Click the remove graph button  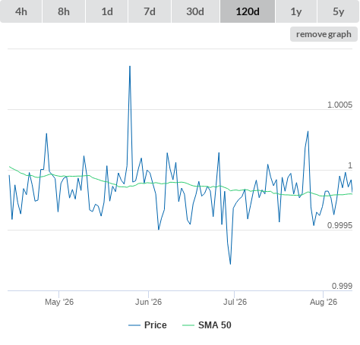(324, 34)
